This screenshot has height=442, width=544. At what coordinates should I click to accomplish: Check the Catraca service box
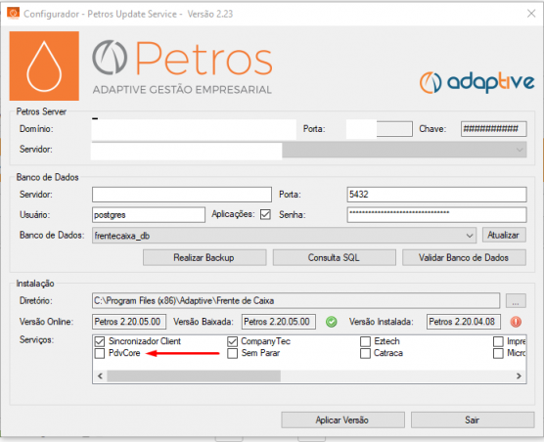tap(365, 353)
